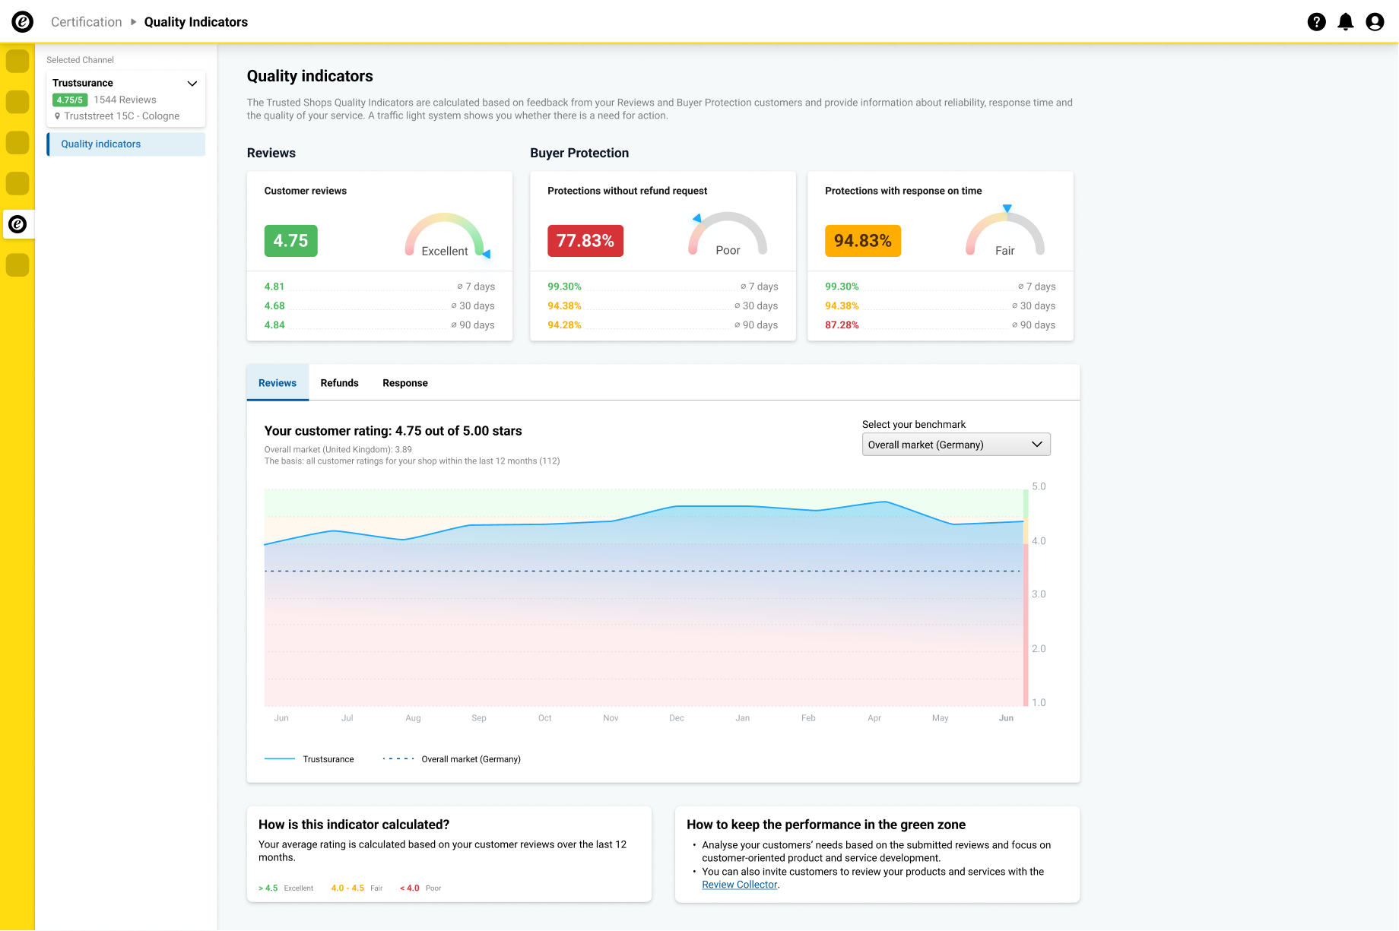The height and width of the screenshot is (931, 1399).
Task: Switch to the Response tab
Action: pos(404,383)
